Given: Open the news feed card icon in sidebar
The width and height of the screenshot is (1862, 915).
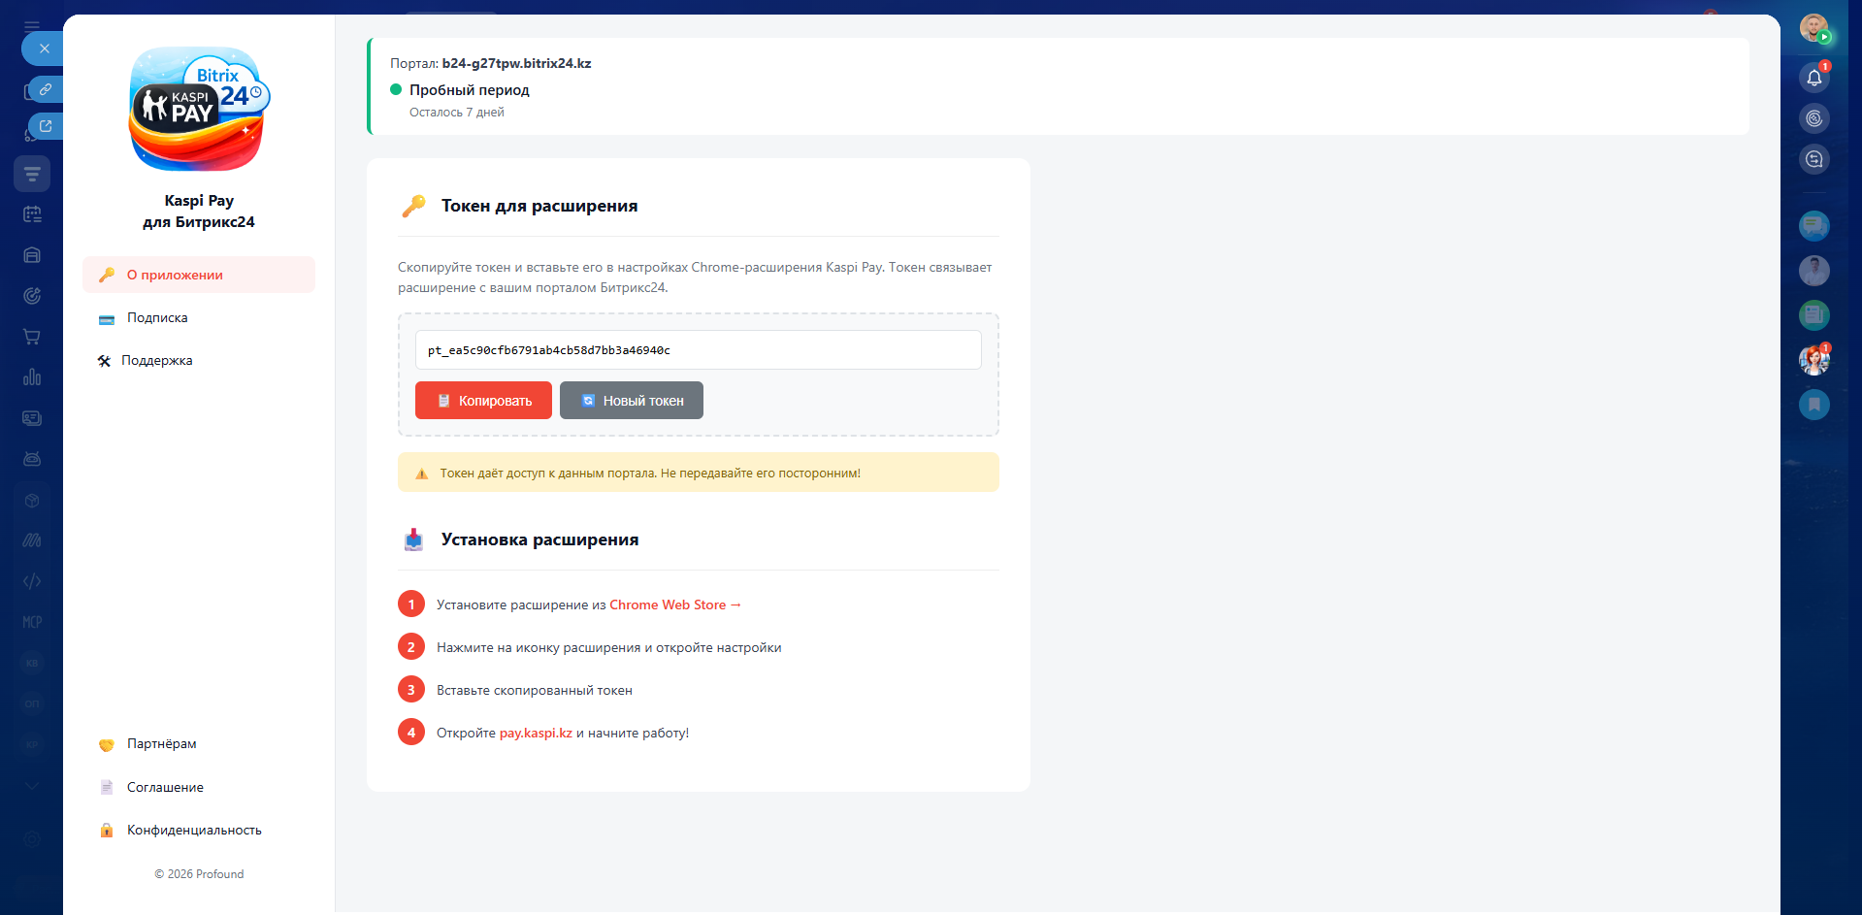Looking at the screenshot, I should click(32, 418).
